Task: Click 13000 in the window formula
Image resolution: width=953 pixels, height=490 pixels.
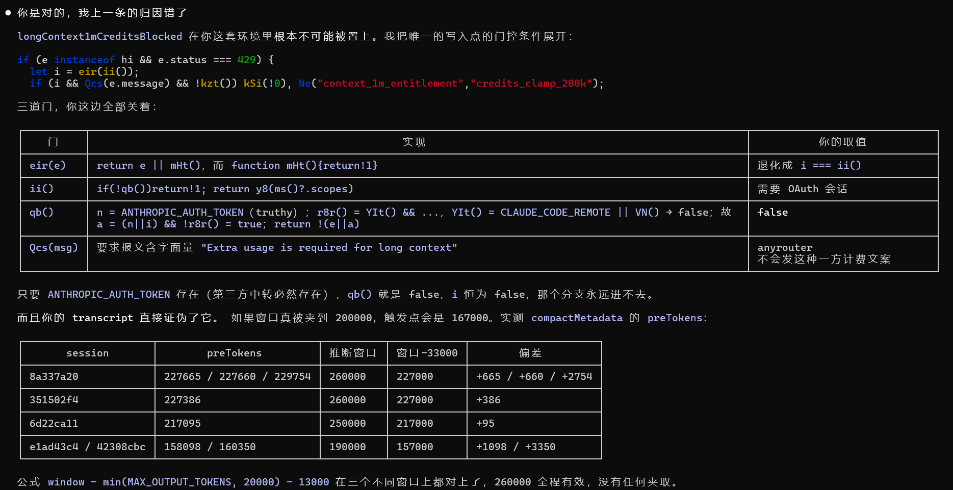Action: tap(314, 482)
